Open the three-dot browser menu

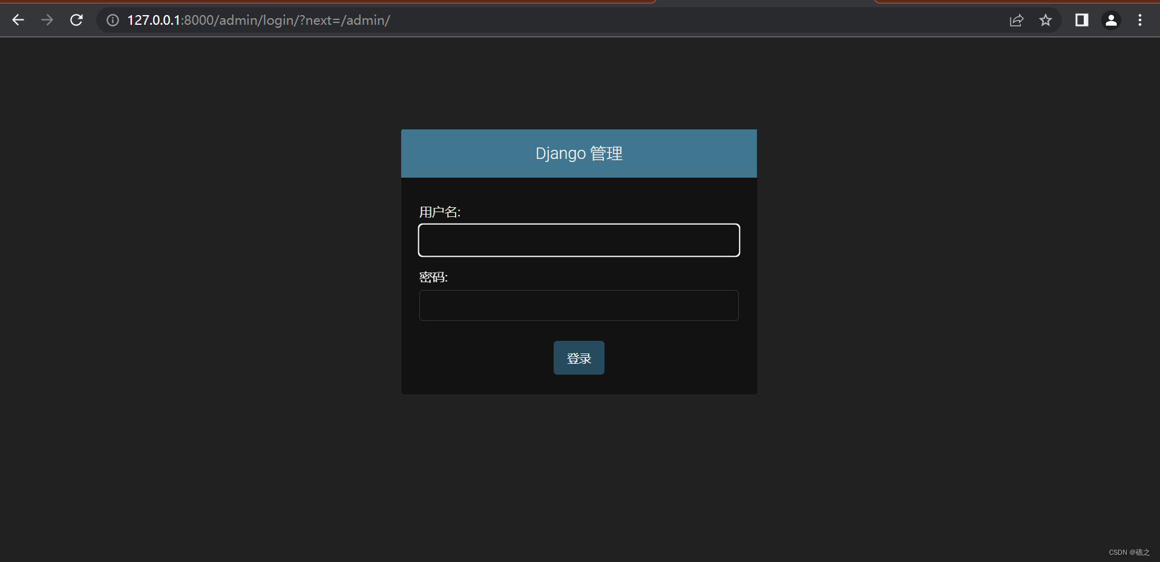(x=1139, y=20)
